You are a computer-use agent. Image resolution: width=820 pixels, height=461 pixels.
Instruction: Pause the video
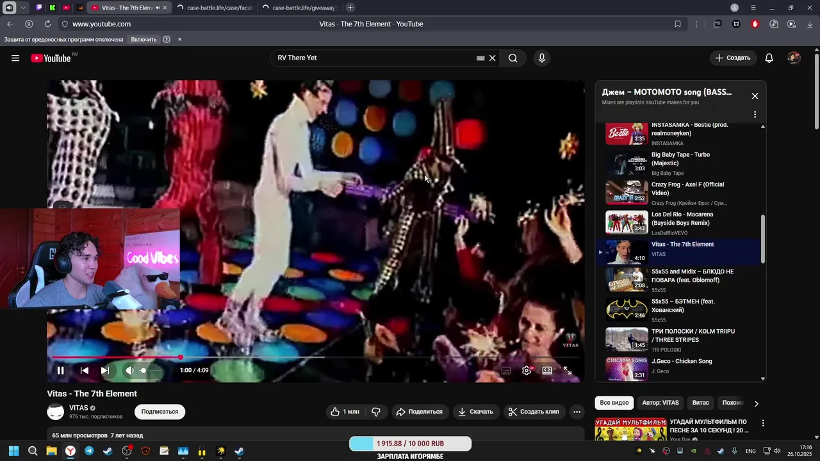point(60,370)
